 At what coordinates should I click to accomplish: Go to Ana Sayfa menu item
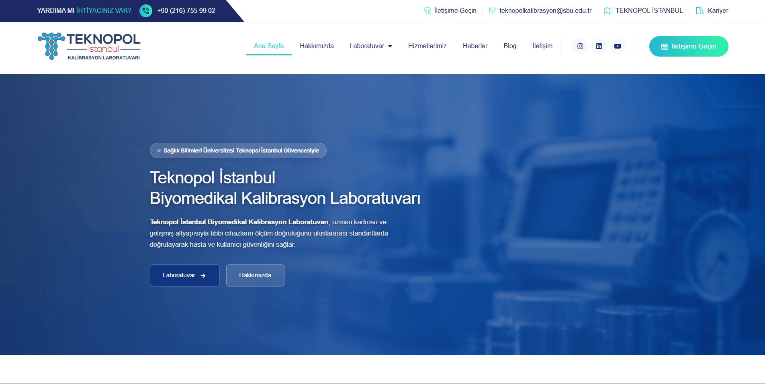[x=269, y=46]
